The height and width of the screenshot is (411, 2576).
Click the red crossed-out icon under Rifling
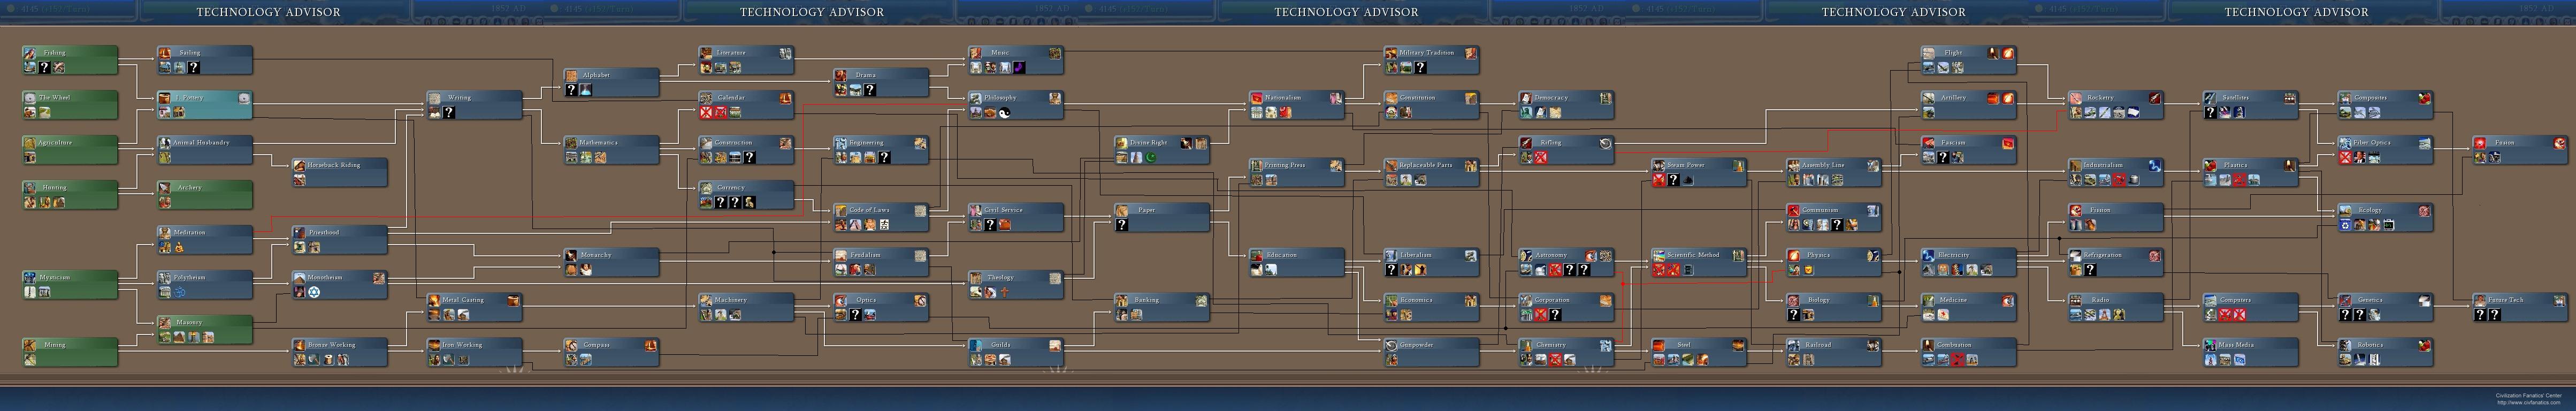[1541, 158]
